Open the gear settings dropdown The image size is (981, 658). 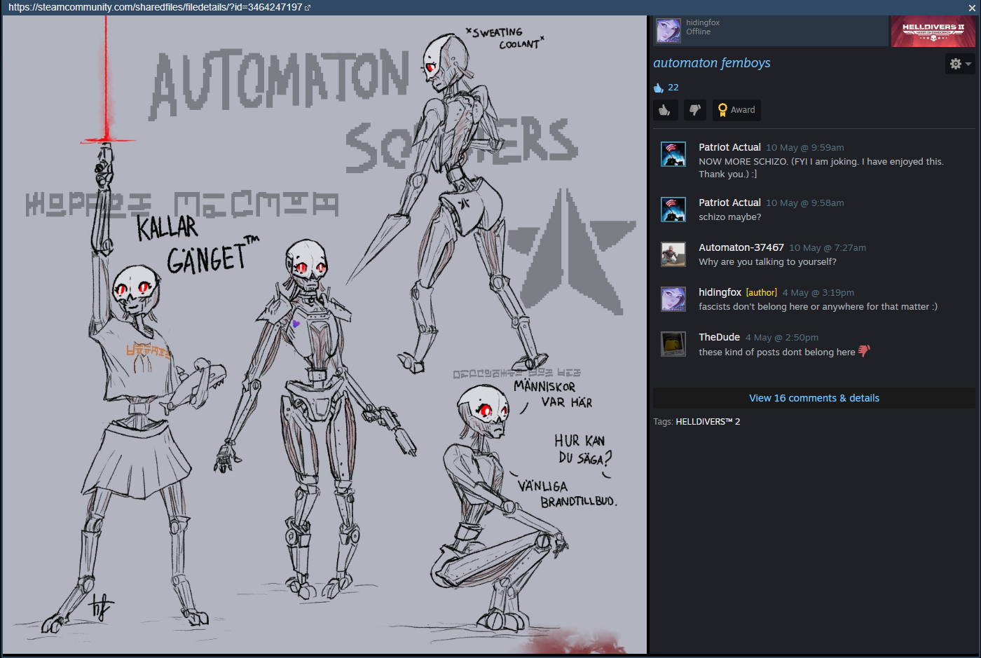(x=959, y=64)
